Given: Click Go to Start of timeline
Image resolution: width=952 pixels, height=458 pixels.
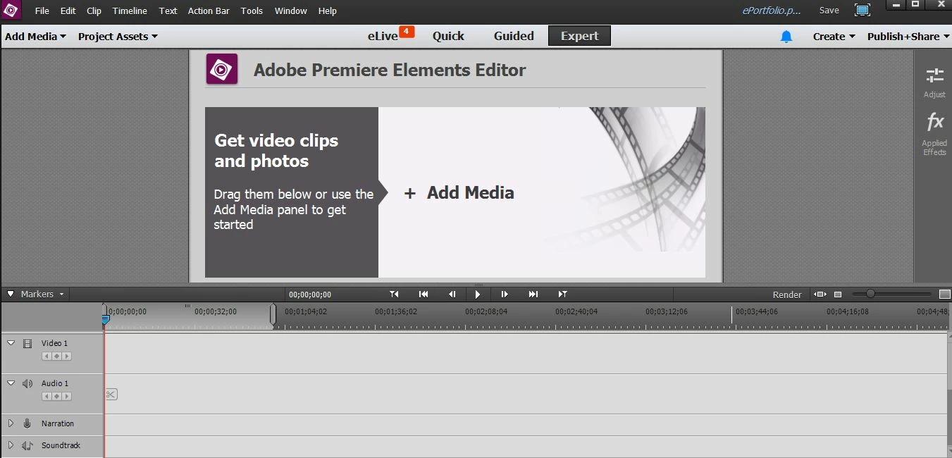Looking at the screenshot, I should point(424,294).
